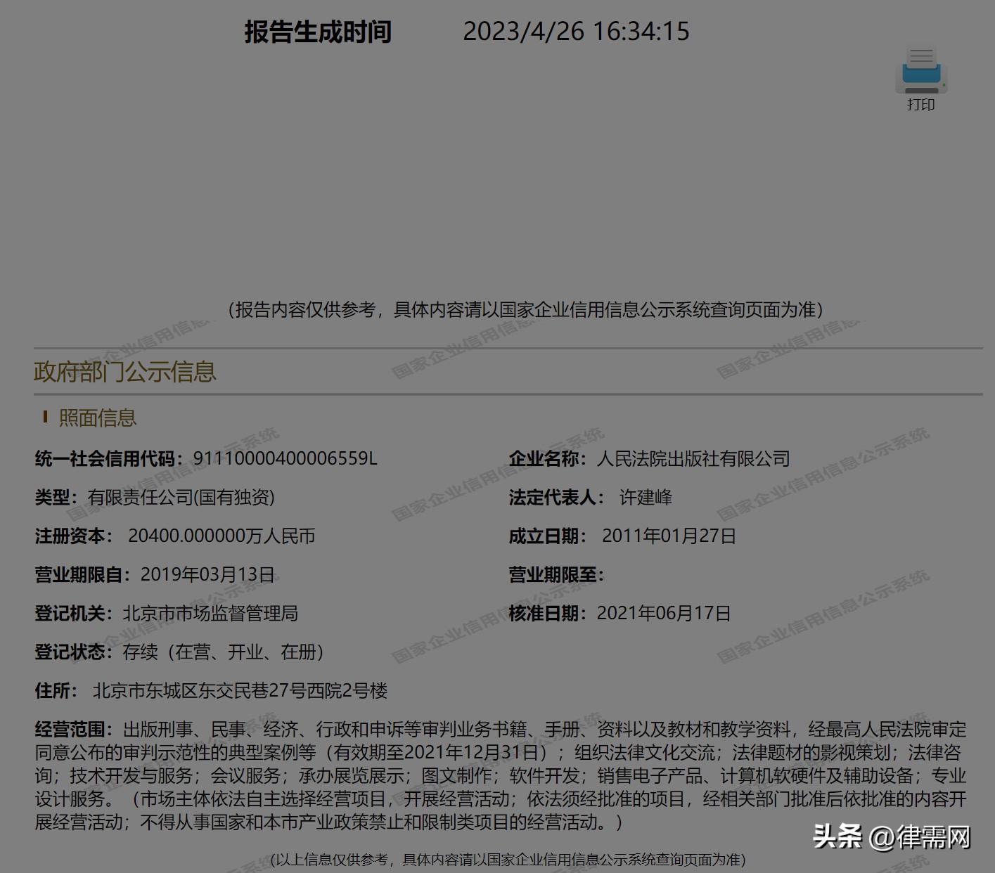This screenshot has width=995, height=873.
Task: Click the bottom disclaimer 以上信息仅供参考 note
Action: coord(508,860)
